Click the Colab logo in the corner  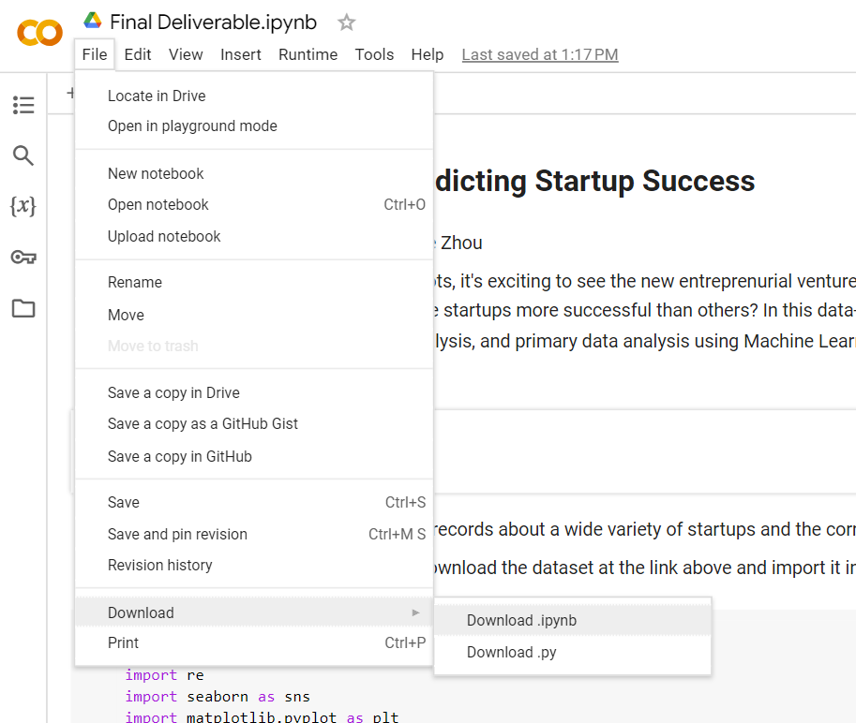pos(38,33)
